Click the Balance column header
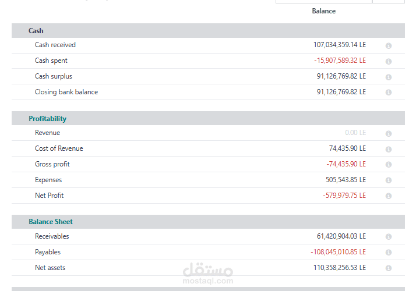 (x=323, y=11)
